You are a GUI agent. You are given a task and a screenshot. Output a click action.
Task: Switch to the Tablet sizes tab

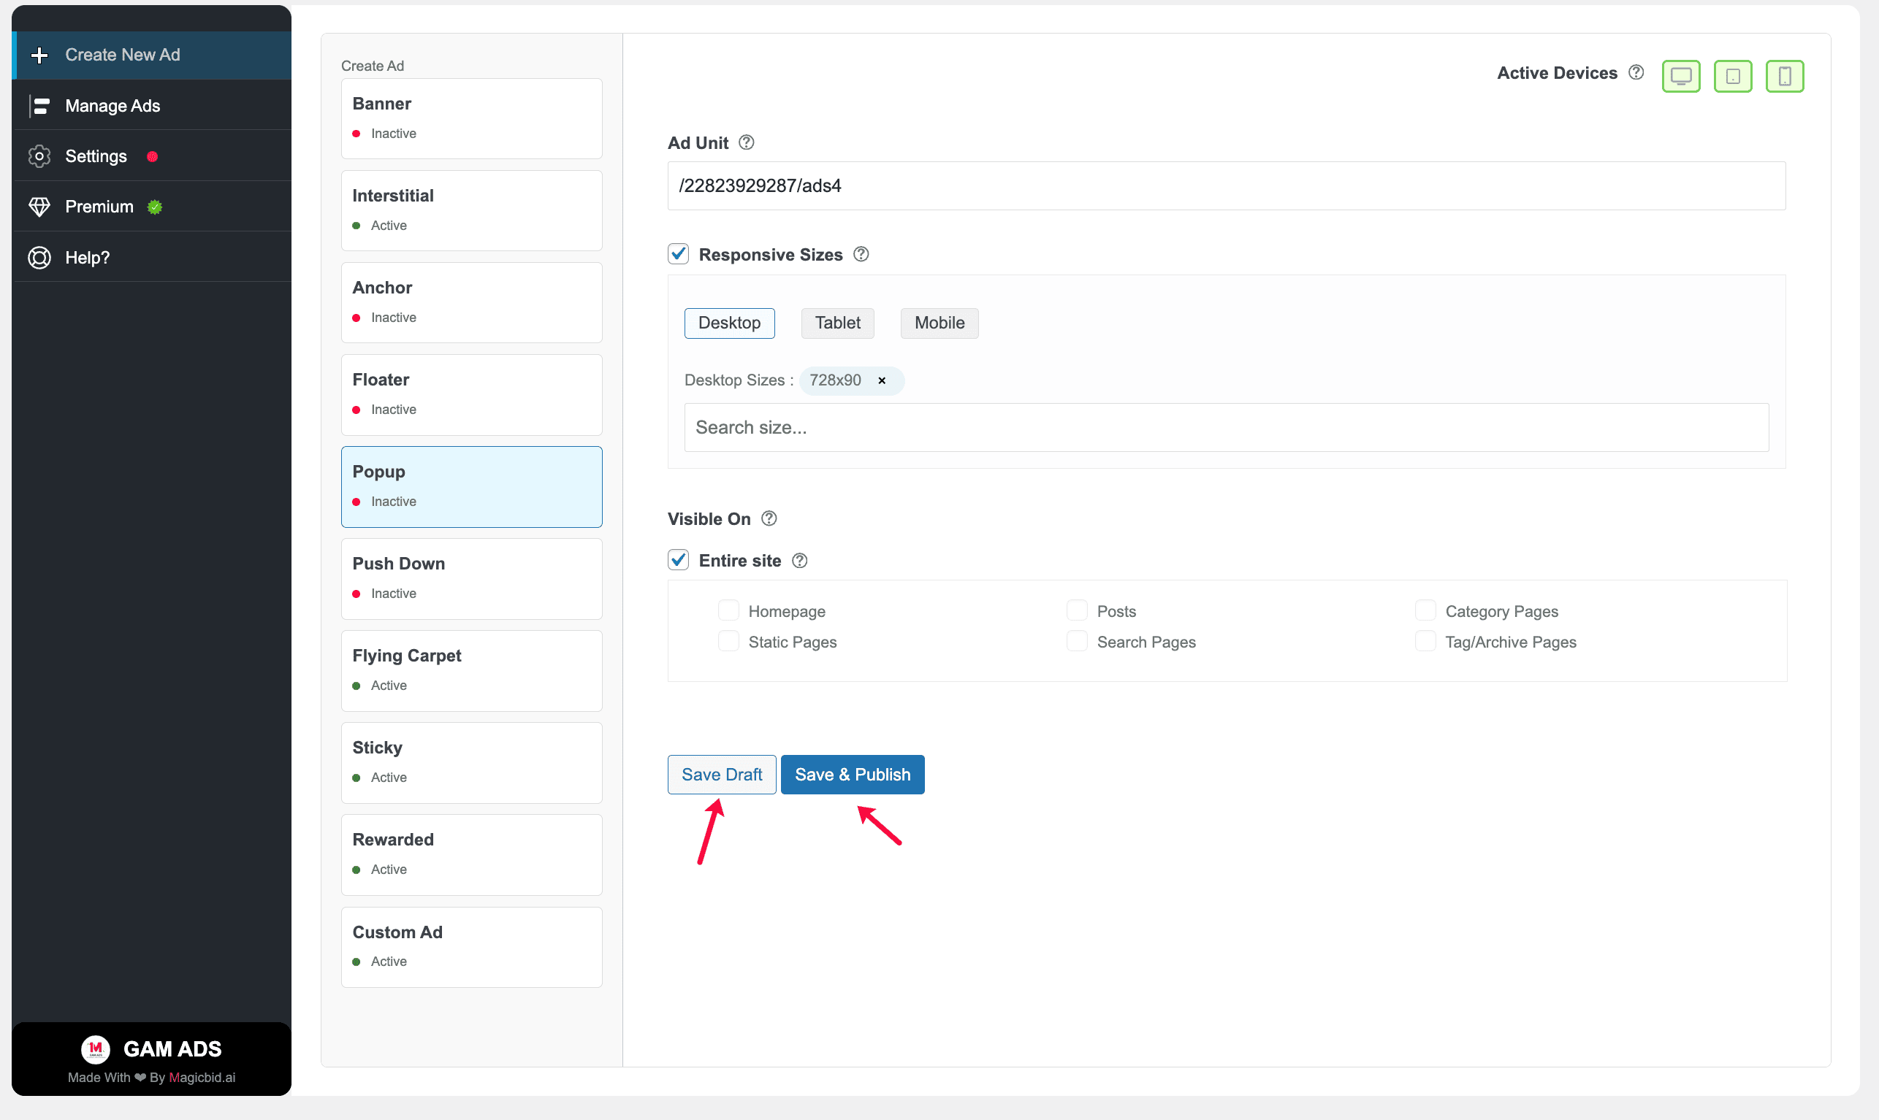[x=837, y=323]
